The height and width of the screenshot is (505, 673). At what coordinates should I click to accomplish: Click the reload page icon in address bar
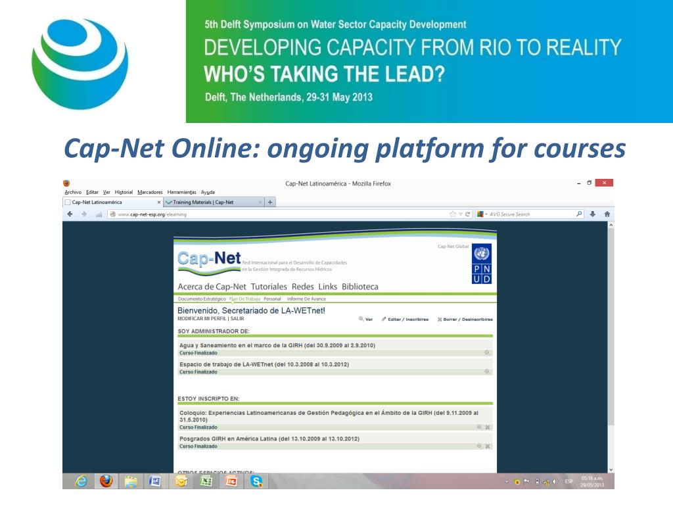(x=467, y=214)
